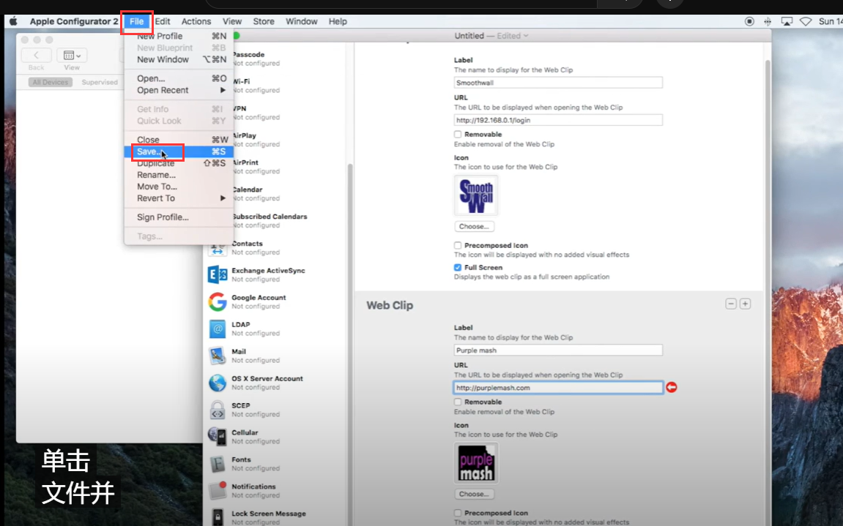Select Sign Profile... in the File menu
The height and width of the screenshot is (526, 843).
coord(179,217)
